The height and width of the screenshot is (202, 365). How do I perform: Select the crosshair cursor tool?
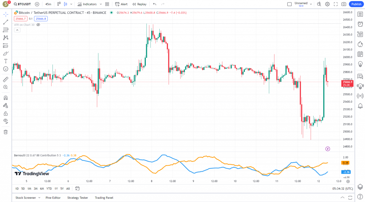point(6,15)
